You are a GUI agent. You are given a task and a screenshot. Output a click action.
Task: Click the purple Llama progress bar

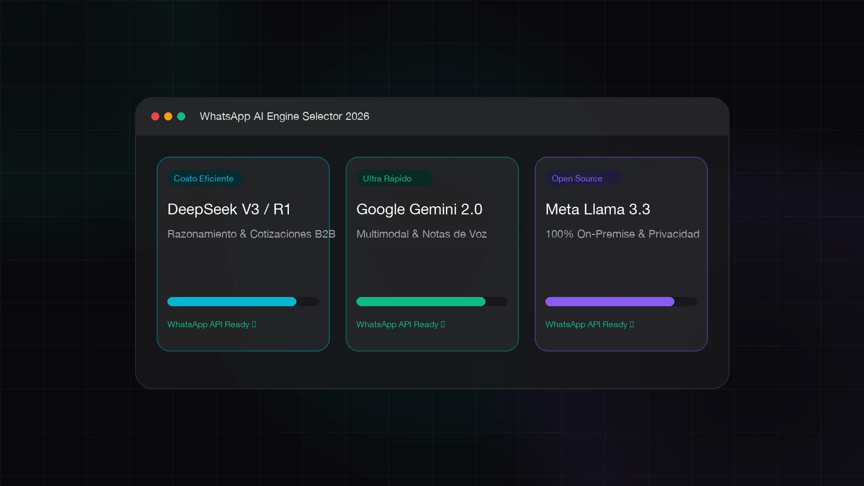pyautogui.click(x=621, y=301)
